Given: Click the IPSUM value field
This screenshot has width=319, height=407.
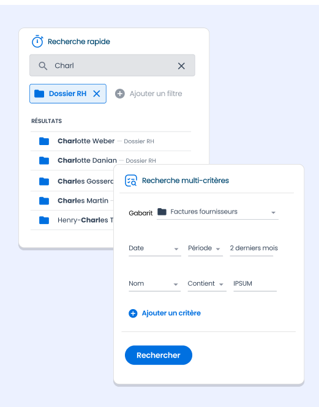Looking at the screenshot, I should [255, 284].
